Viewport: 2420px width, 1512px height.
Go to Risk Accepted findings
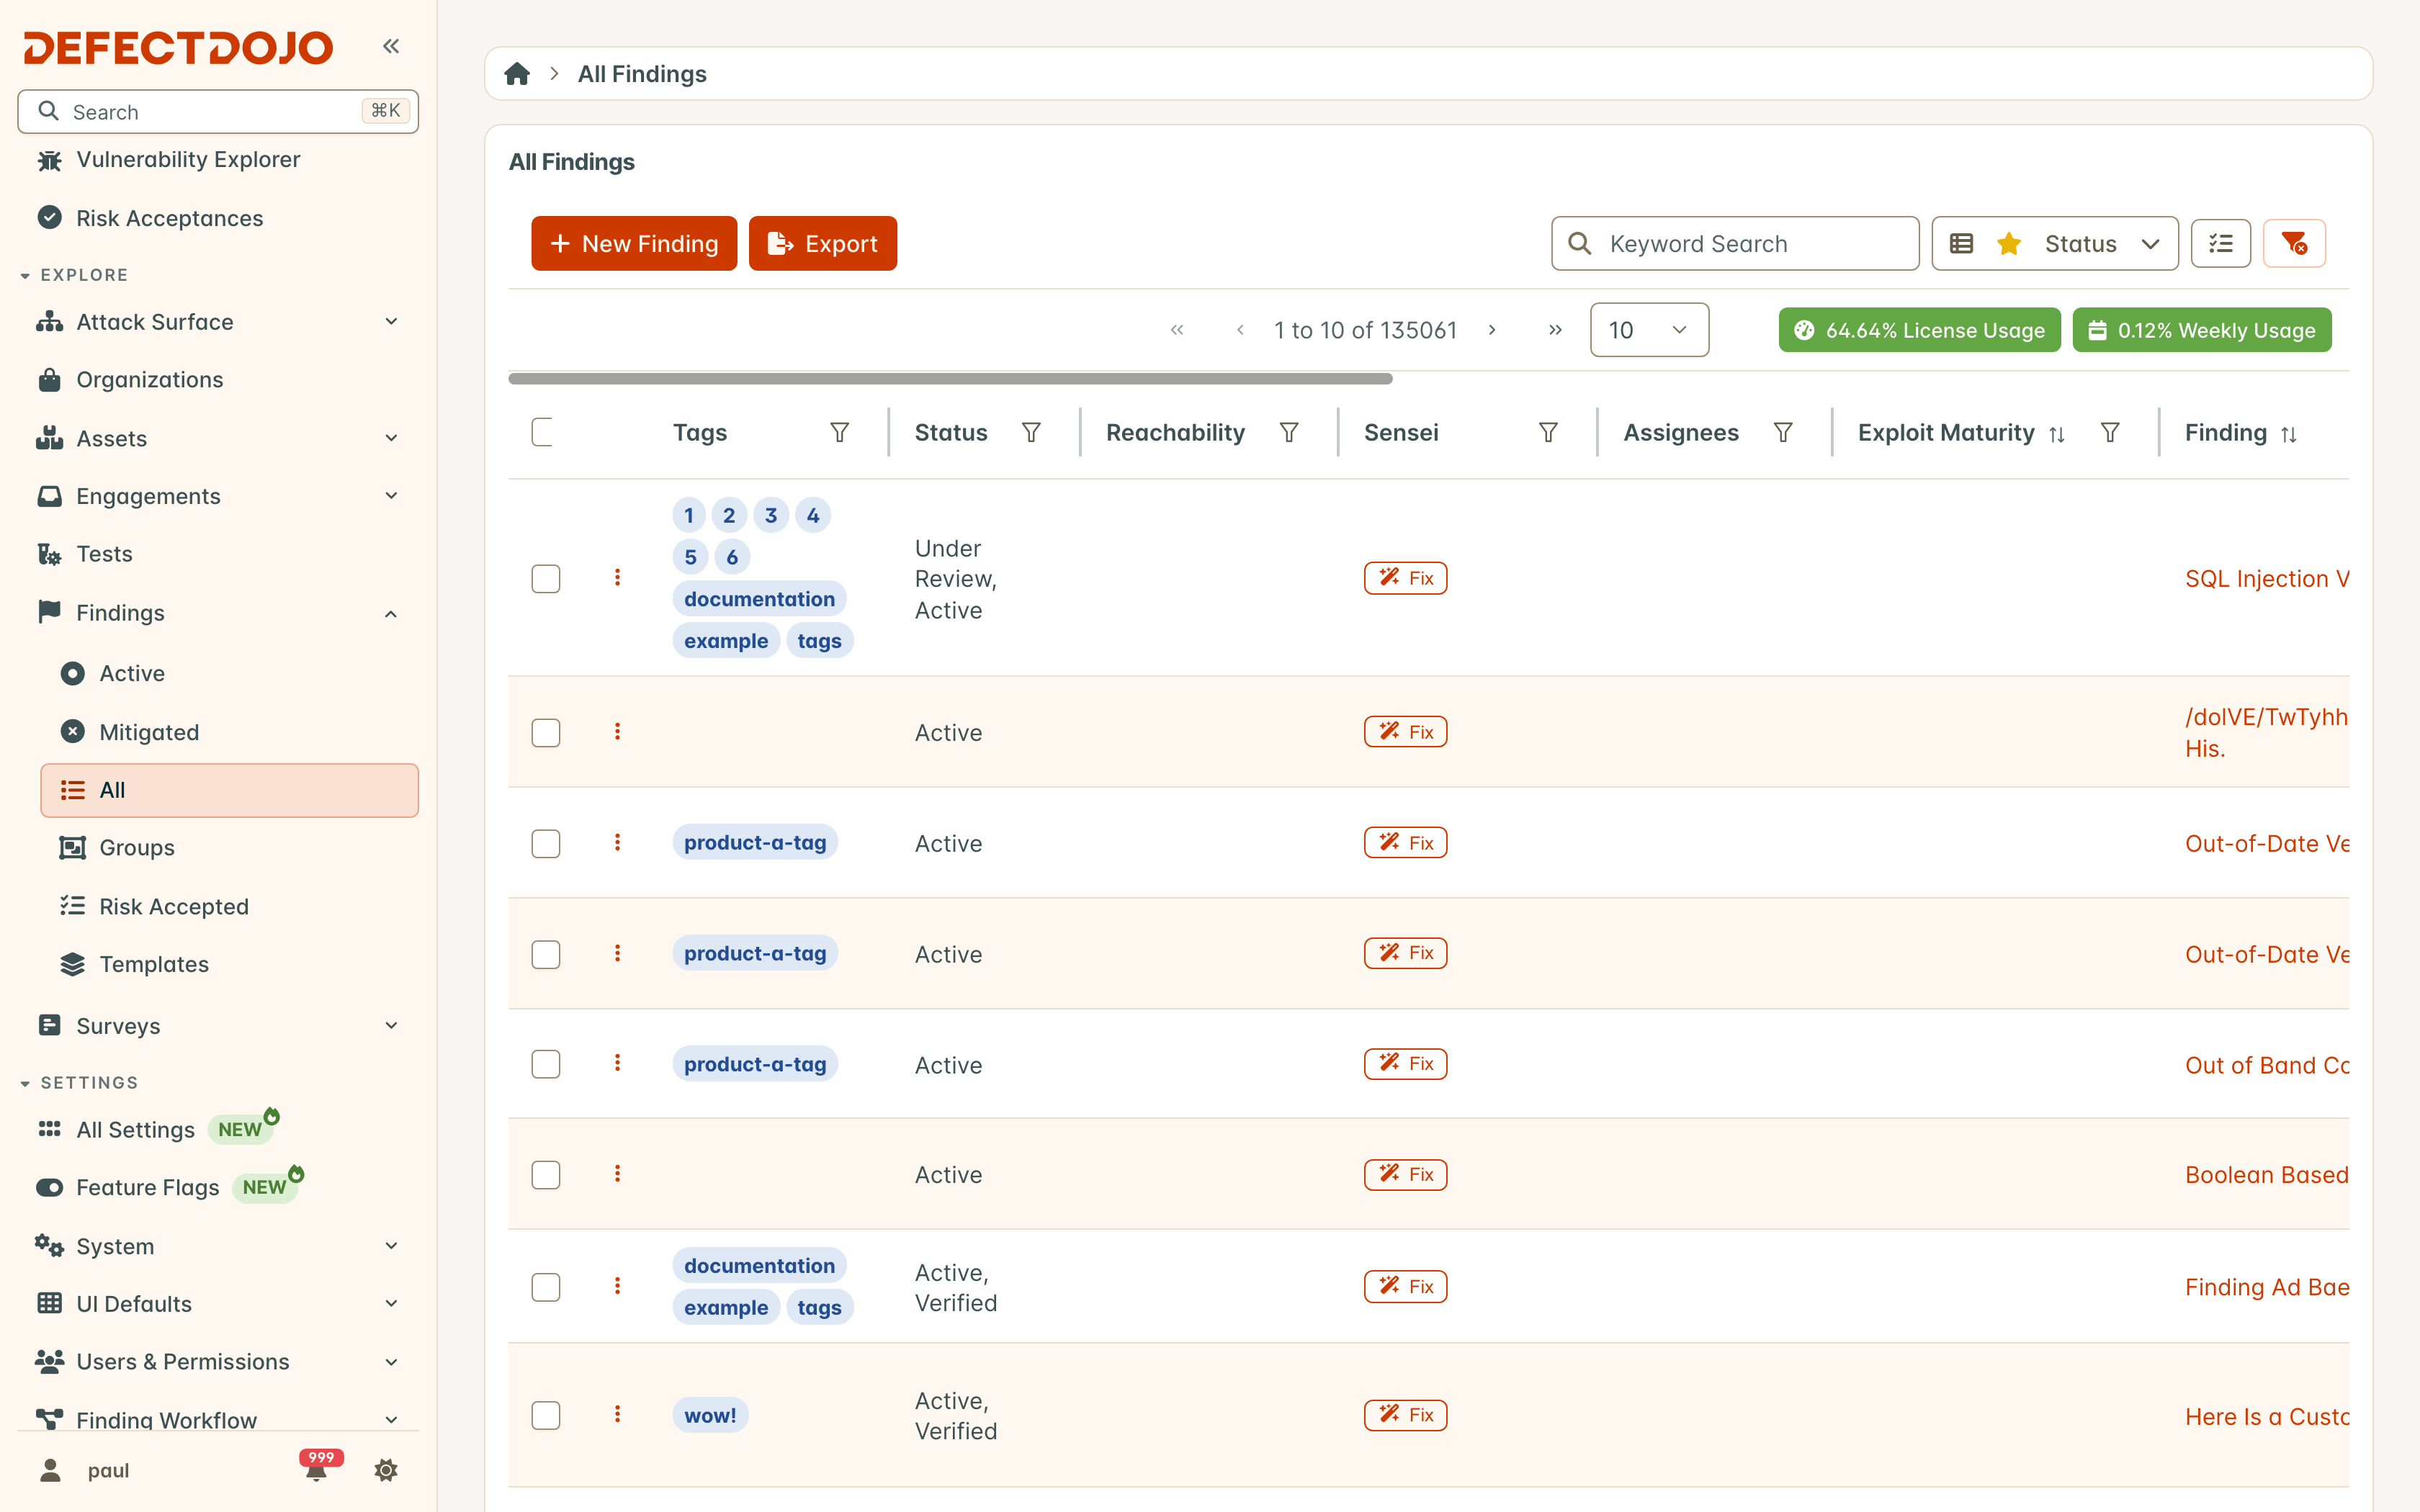(229, 906)
